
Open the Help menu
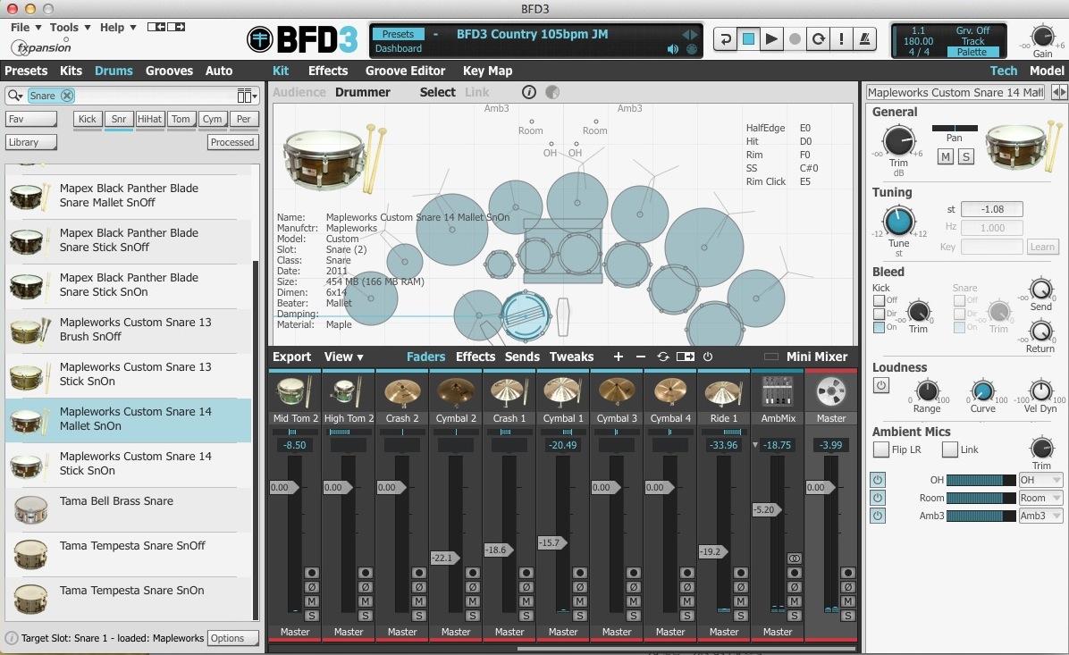pyautogui.click(x=118, y=28)
